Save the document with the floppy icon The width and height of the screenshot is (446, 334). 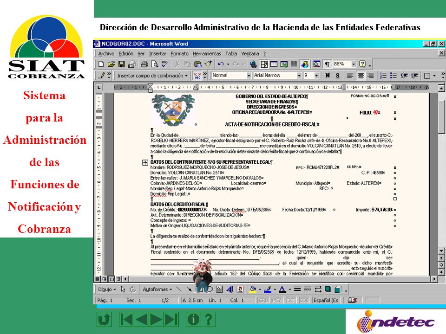point(121,64)
